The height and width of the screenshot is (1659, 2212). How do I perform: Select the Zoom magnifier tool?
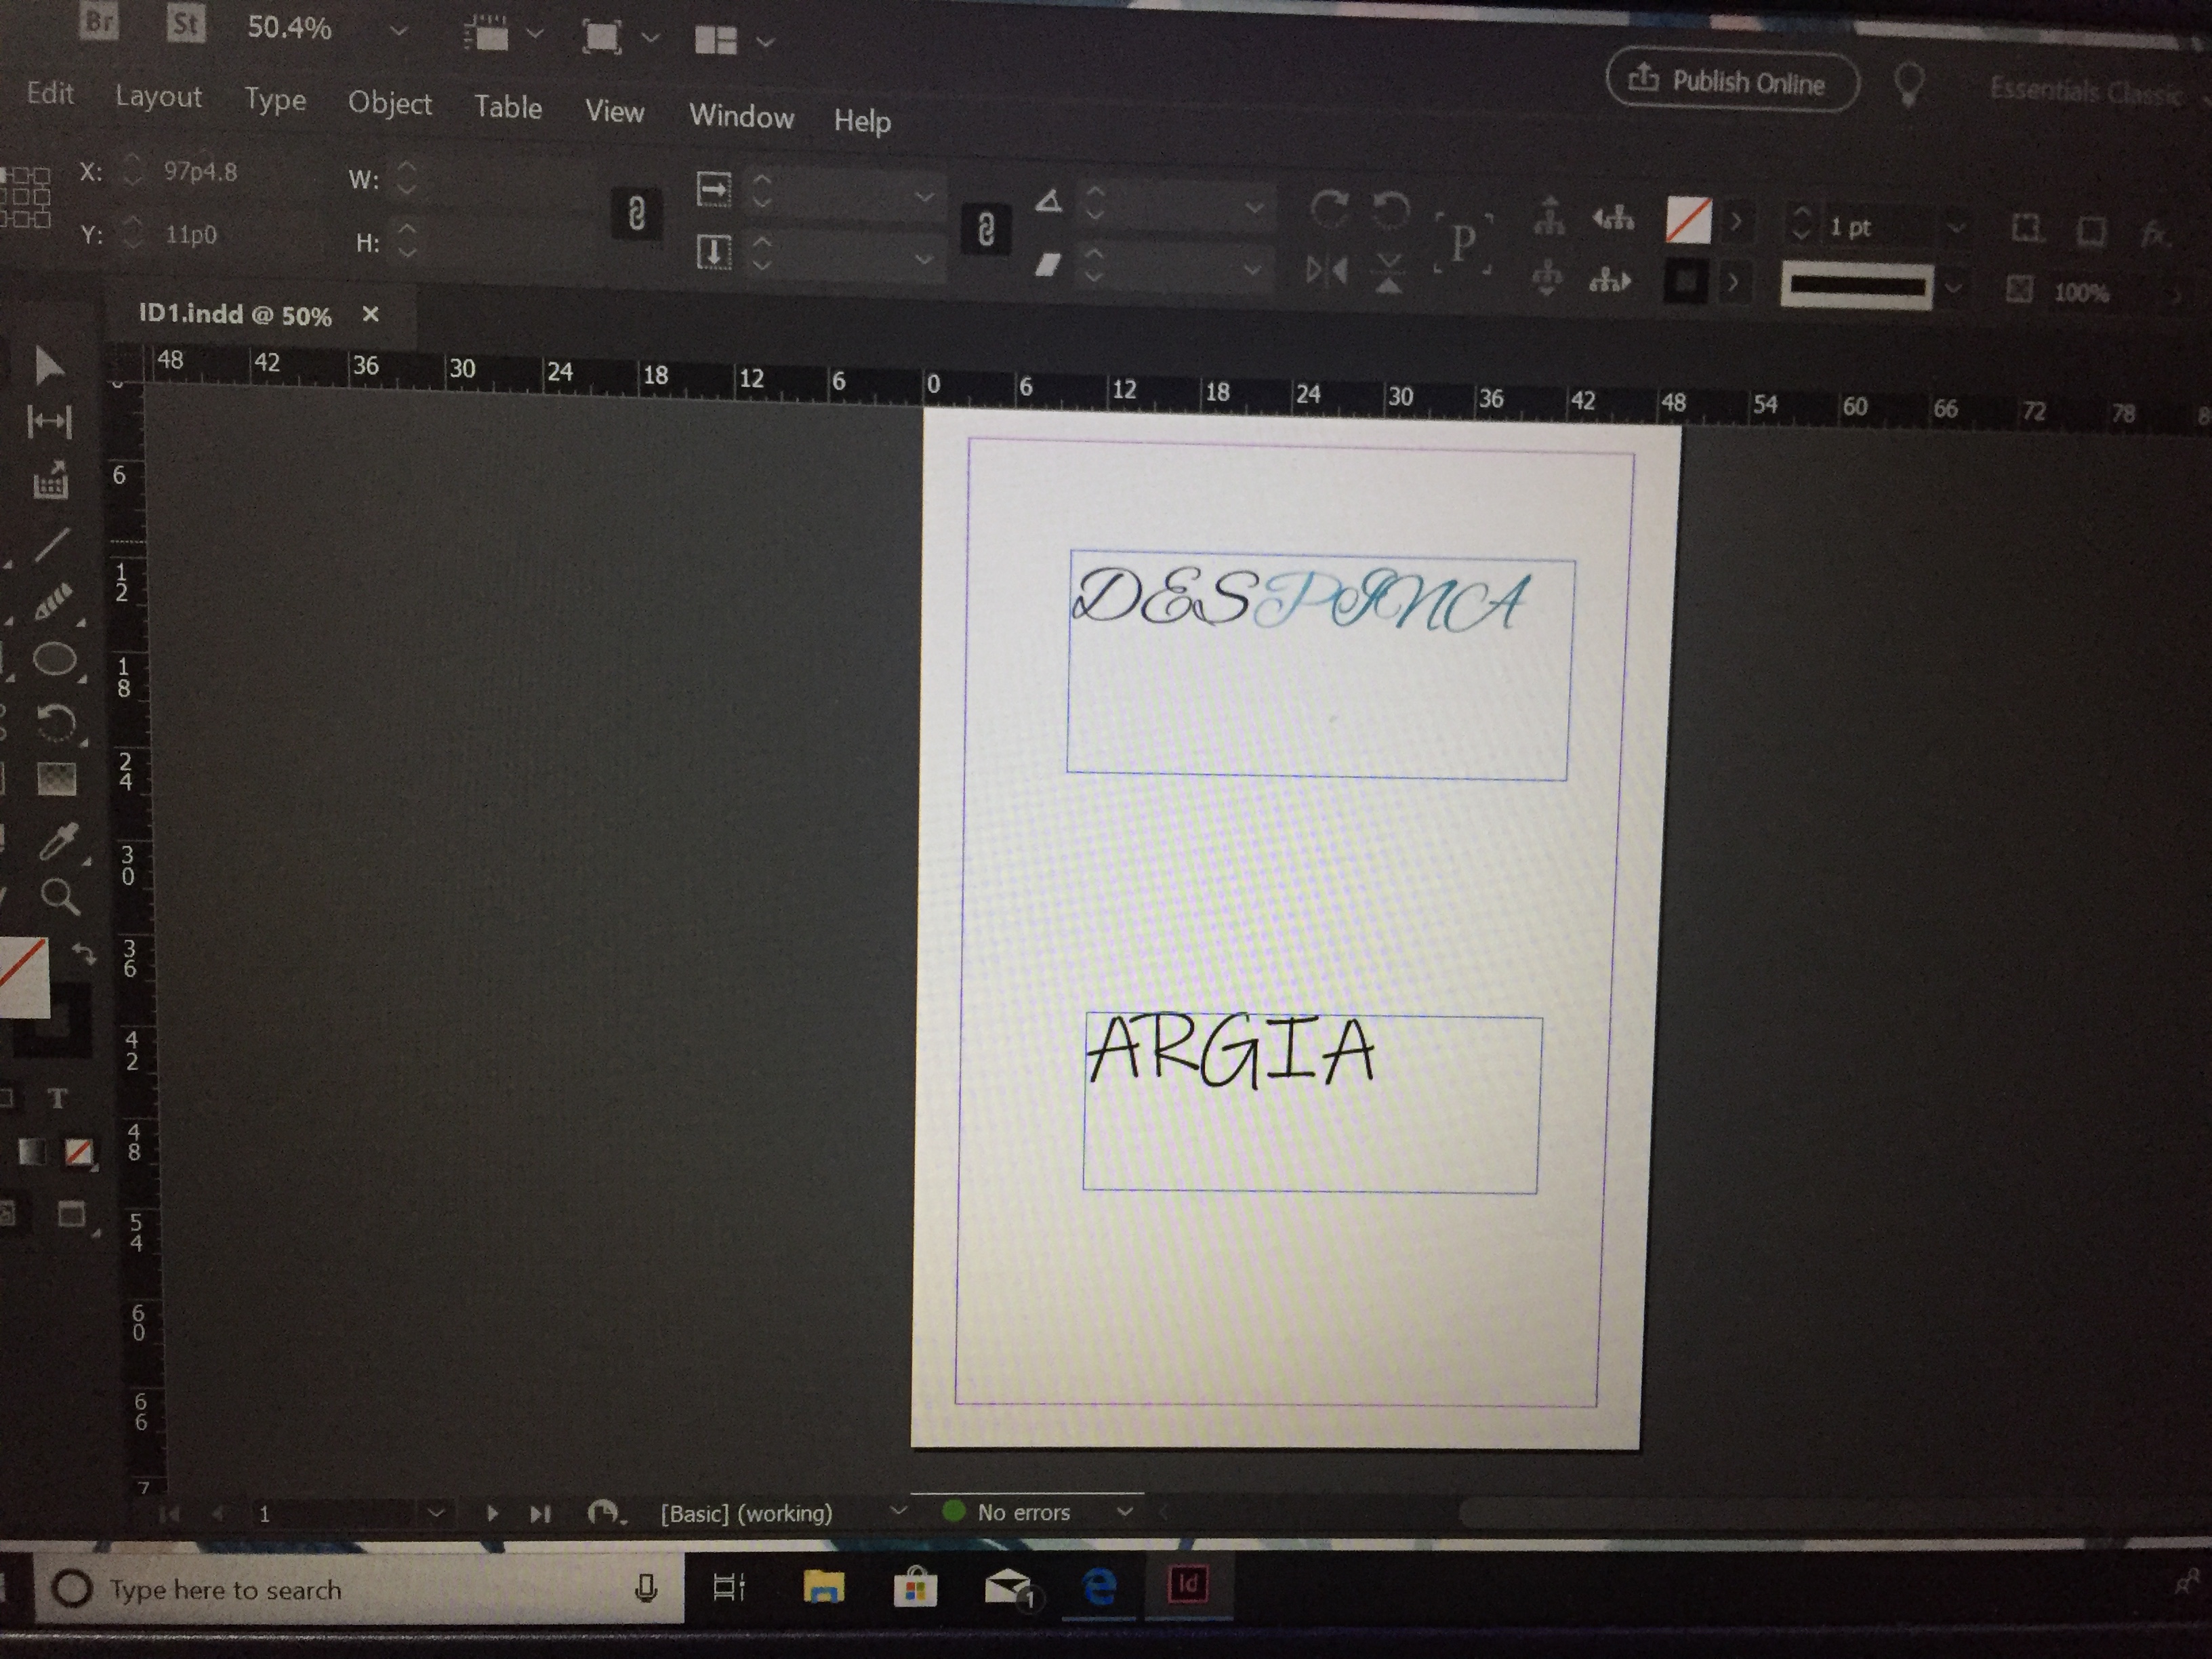tap(59, 897)
